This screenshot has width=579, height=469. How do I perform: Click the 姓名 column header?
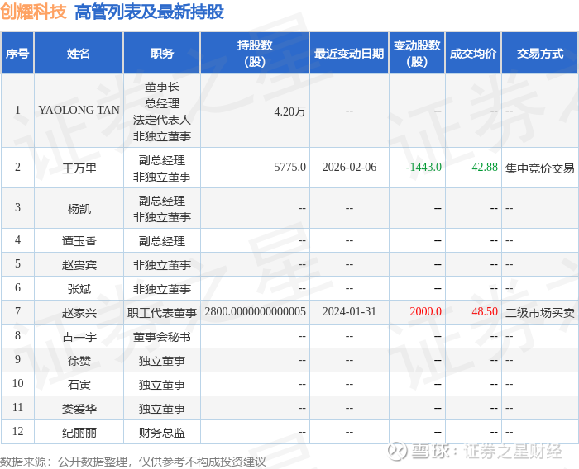79,54
